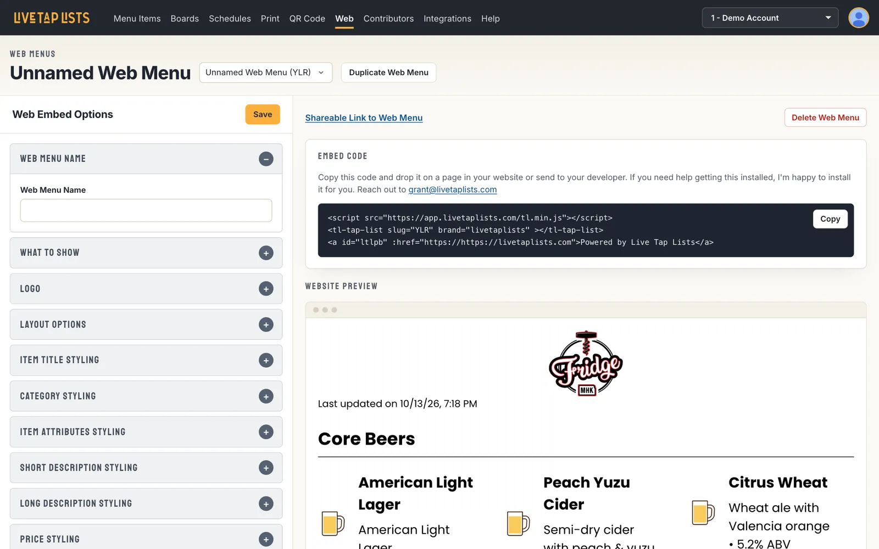Go to Menu Items in navigation

click(137, 19)
